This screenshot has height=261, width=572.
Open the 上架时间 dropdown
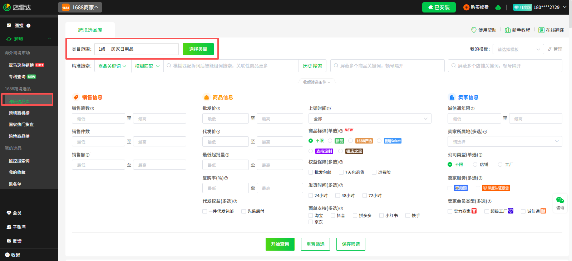tap(370, 119)
